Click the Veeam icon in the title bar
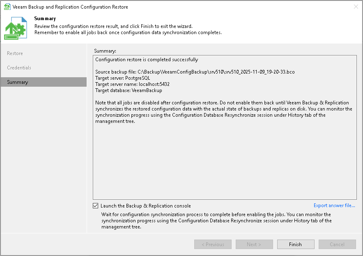The height and width of the screenshot is (256, 363). pyautogui.click(x=7, y=7)
